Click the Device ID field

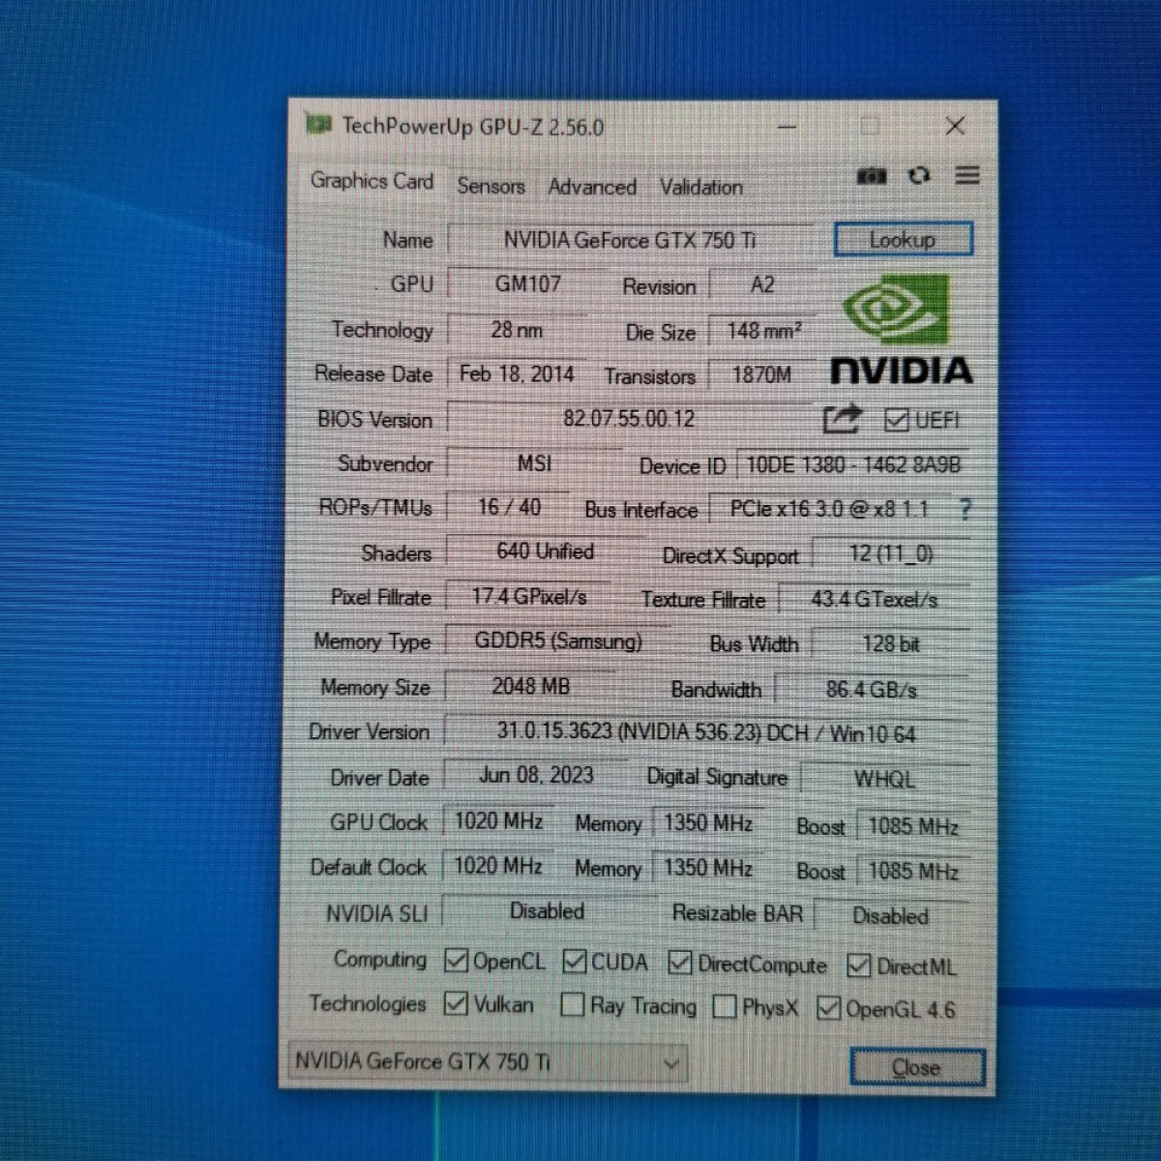(x=853, y=465)
